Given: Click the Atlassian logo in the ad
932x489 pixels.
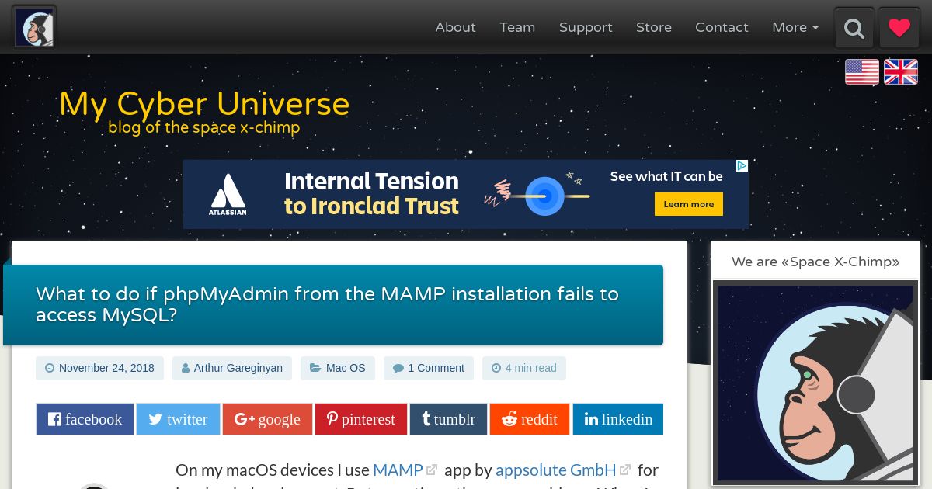Looking at the screenshot, I should pos(228,194).
